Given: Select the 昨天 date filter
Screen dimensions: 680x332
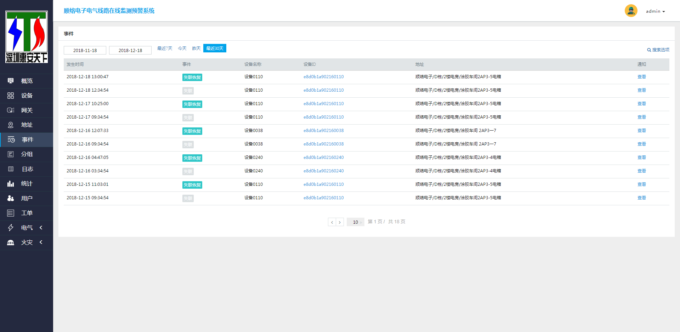Looking at the screenshot, I should point(196,48).
